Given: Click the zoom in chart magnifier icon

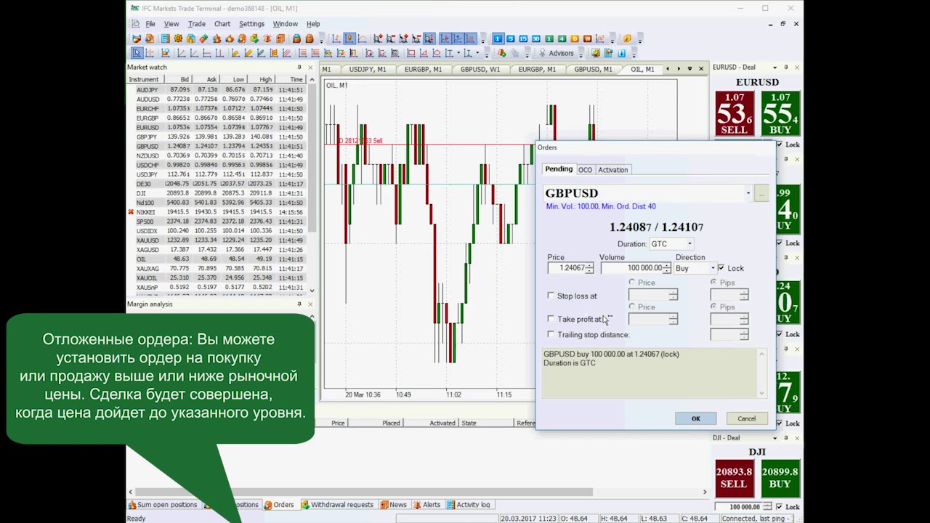Looking at the screenshot, I should (378, 38).
